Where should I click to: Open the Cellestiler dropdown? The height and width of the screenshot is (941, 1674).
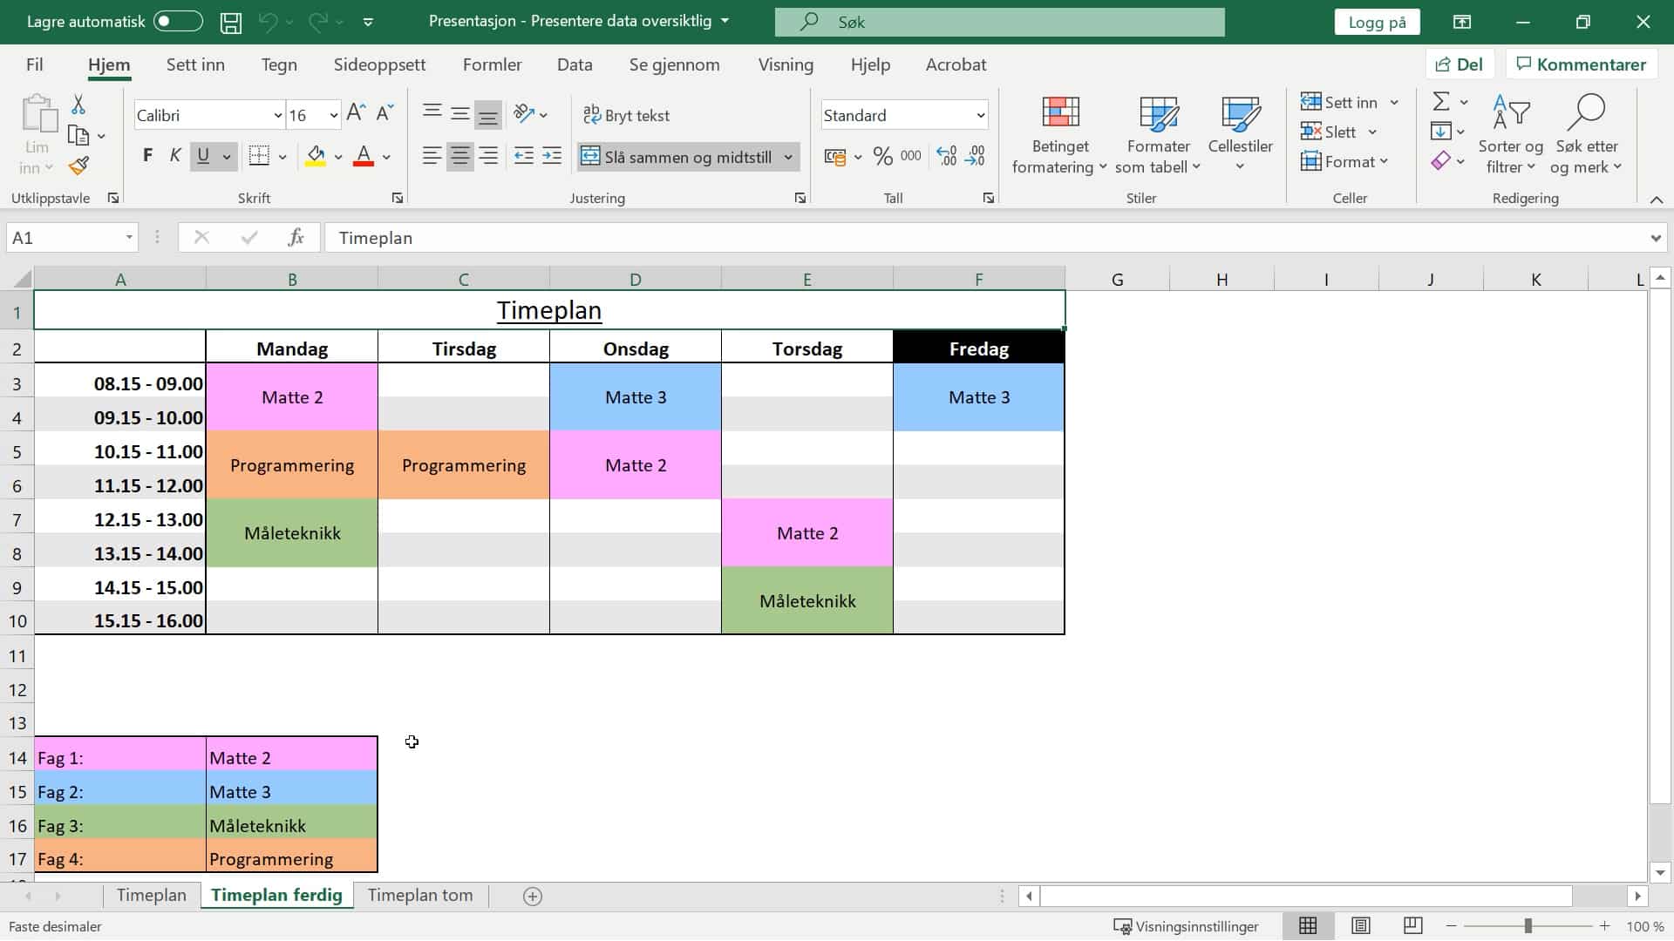[1240, 135]
